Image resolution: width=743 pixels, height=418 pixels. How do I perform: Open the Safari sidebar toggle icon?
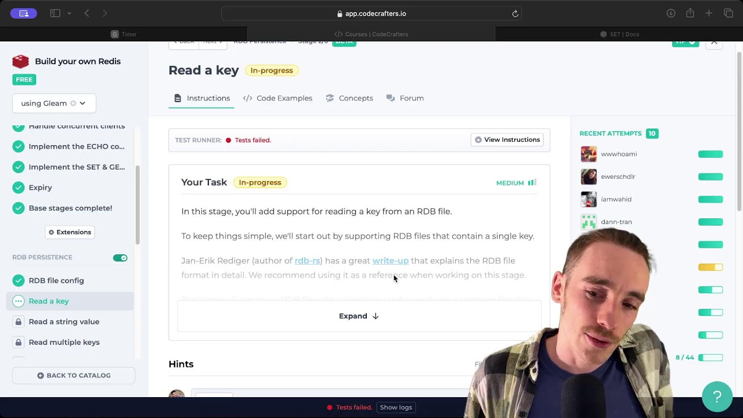pos(55,13)
